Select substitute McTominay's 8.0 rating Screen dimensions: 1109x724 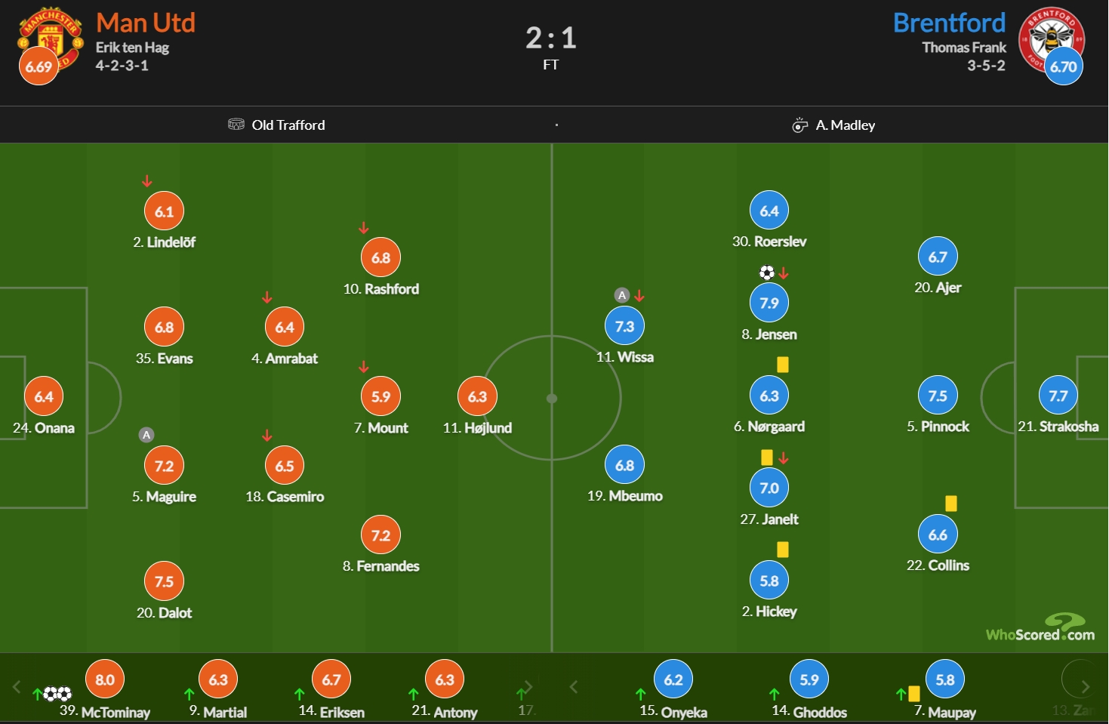(105, 679)
